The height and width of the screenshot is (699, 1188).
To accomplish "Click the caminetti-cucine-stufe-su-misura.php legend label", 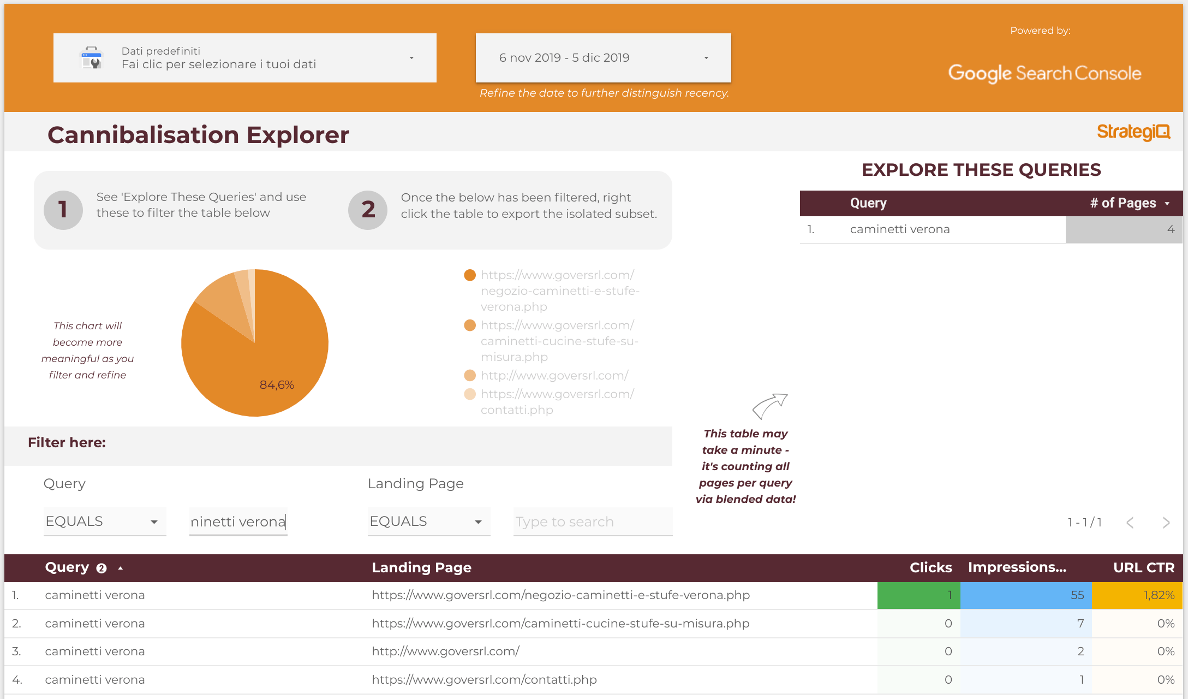I will pyautogui.click(x=559, y=341).
